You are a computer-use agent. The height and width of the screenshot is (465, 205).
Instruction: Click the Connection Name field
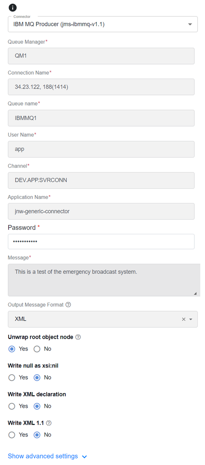pos(101,87)
